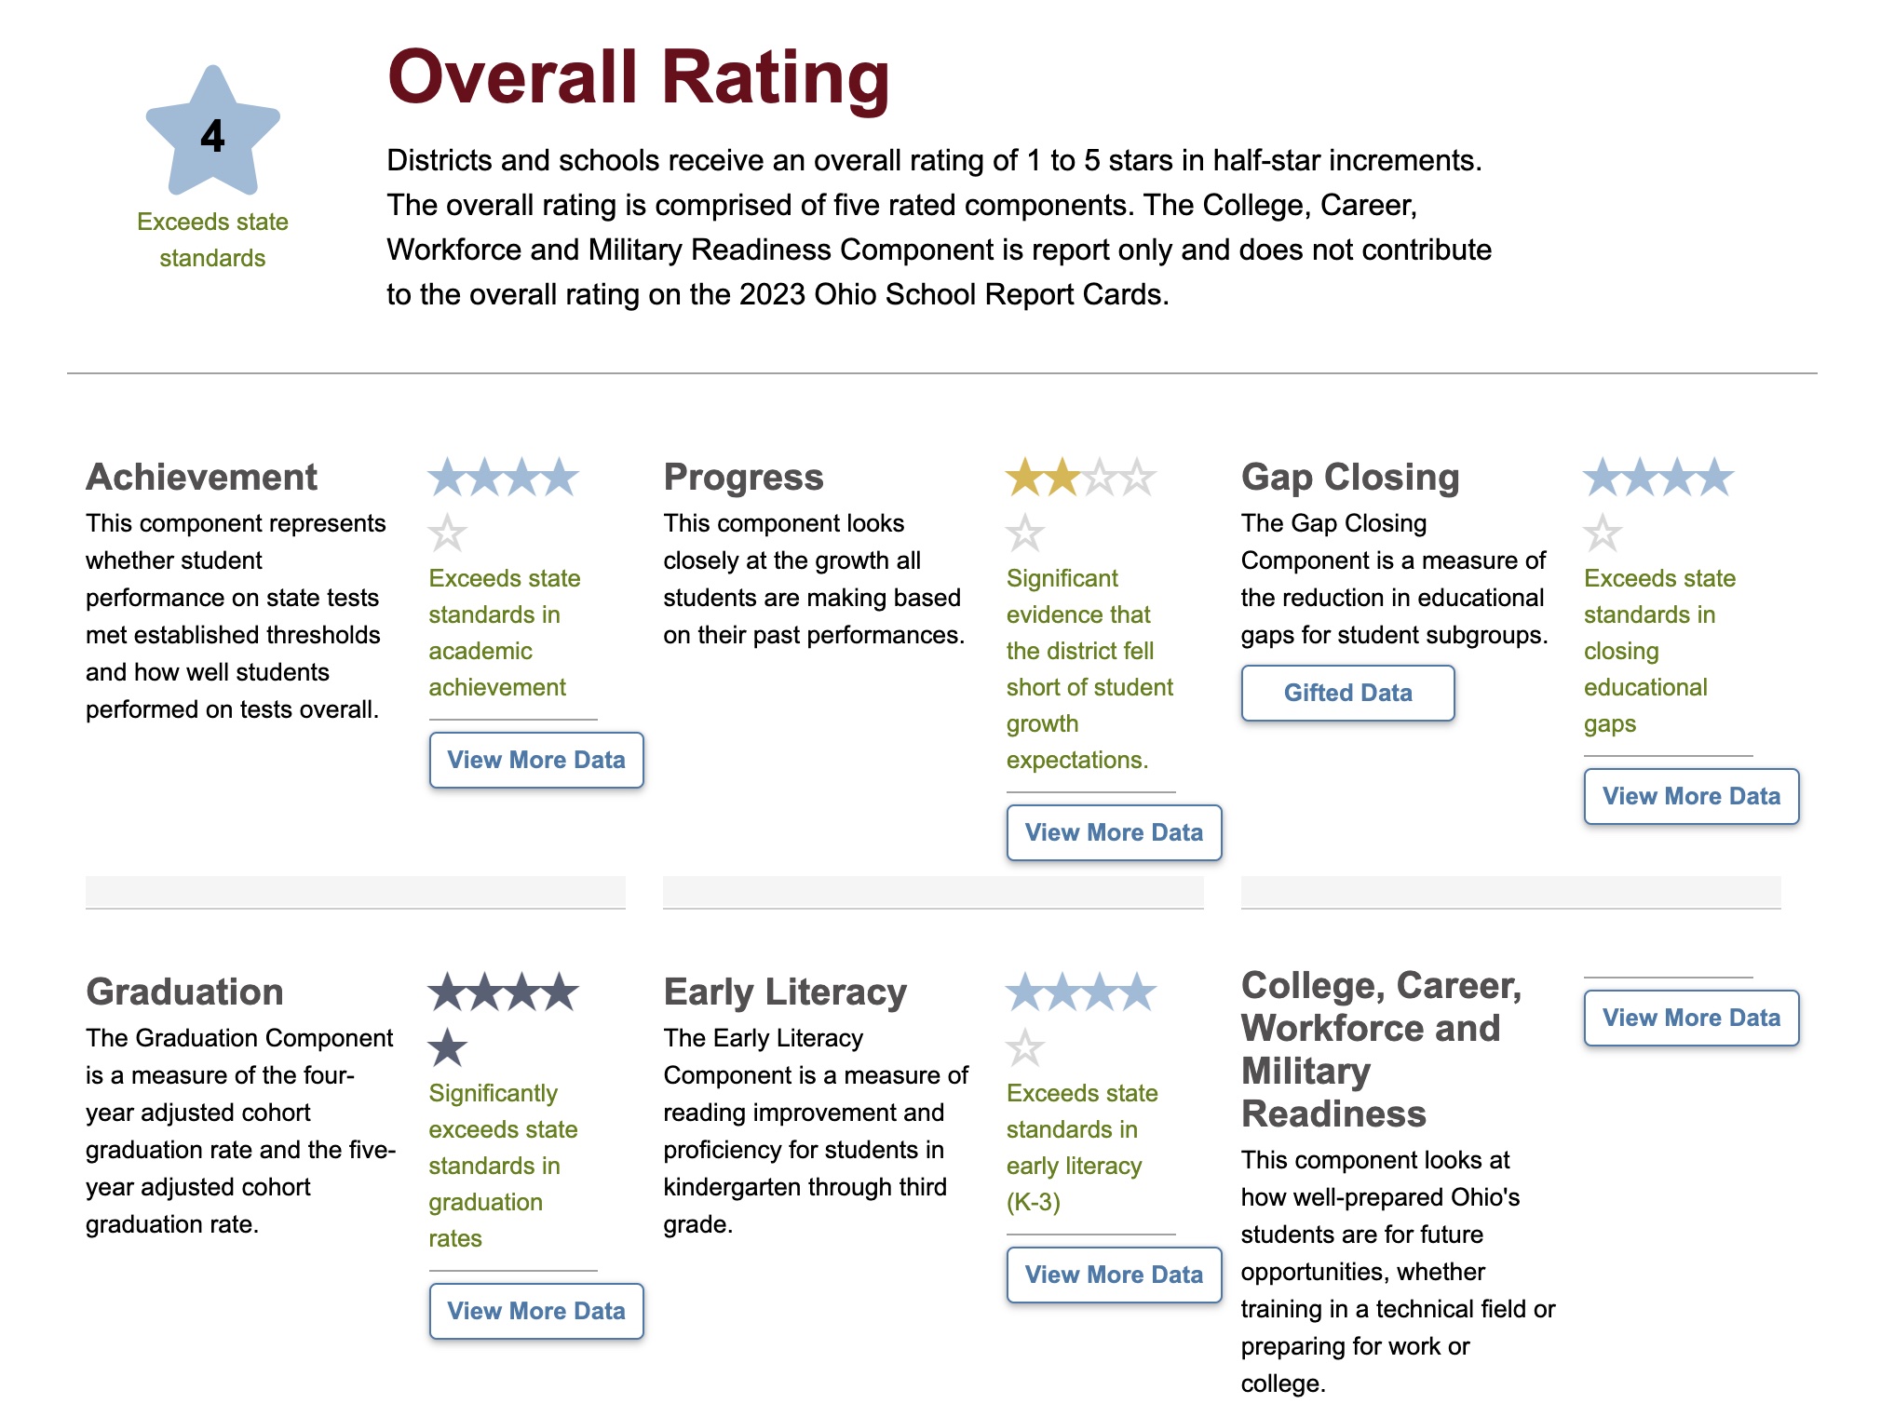Open the Gifted Data button
Image resolution: width=1894 pixels, height=1417 pixels.
click(1347, 693)
